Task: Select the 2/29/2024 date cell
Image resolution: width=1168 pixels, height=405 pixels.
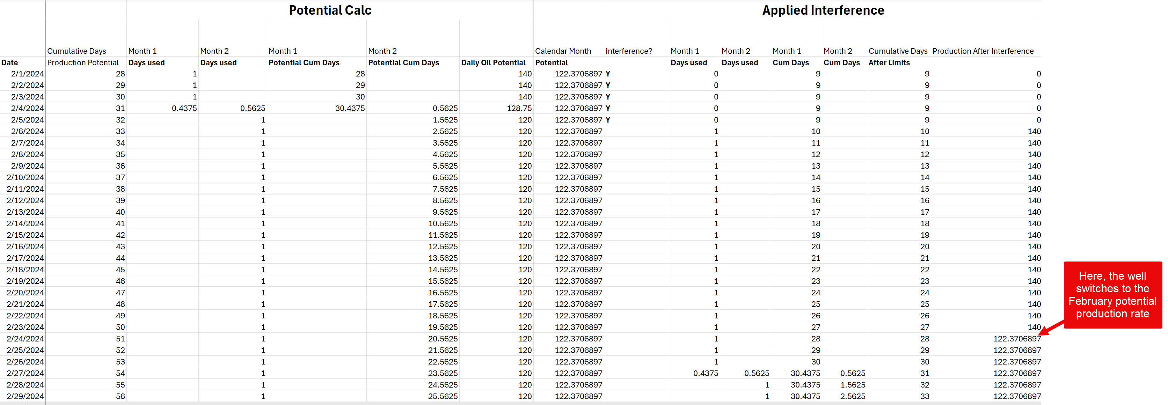Action: 25,396
